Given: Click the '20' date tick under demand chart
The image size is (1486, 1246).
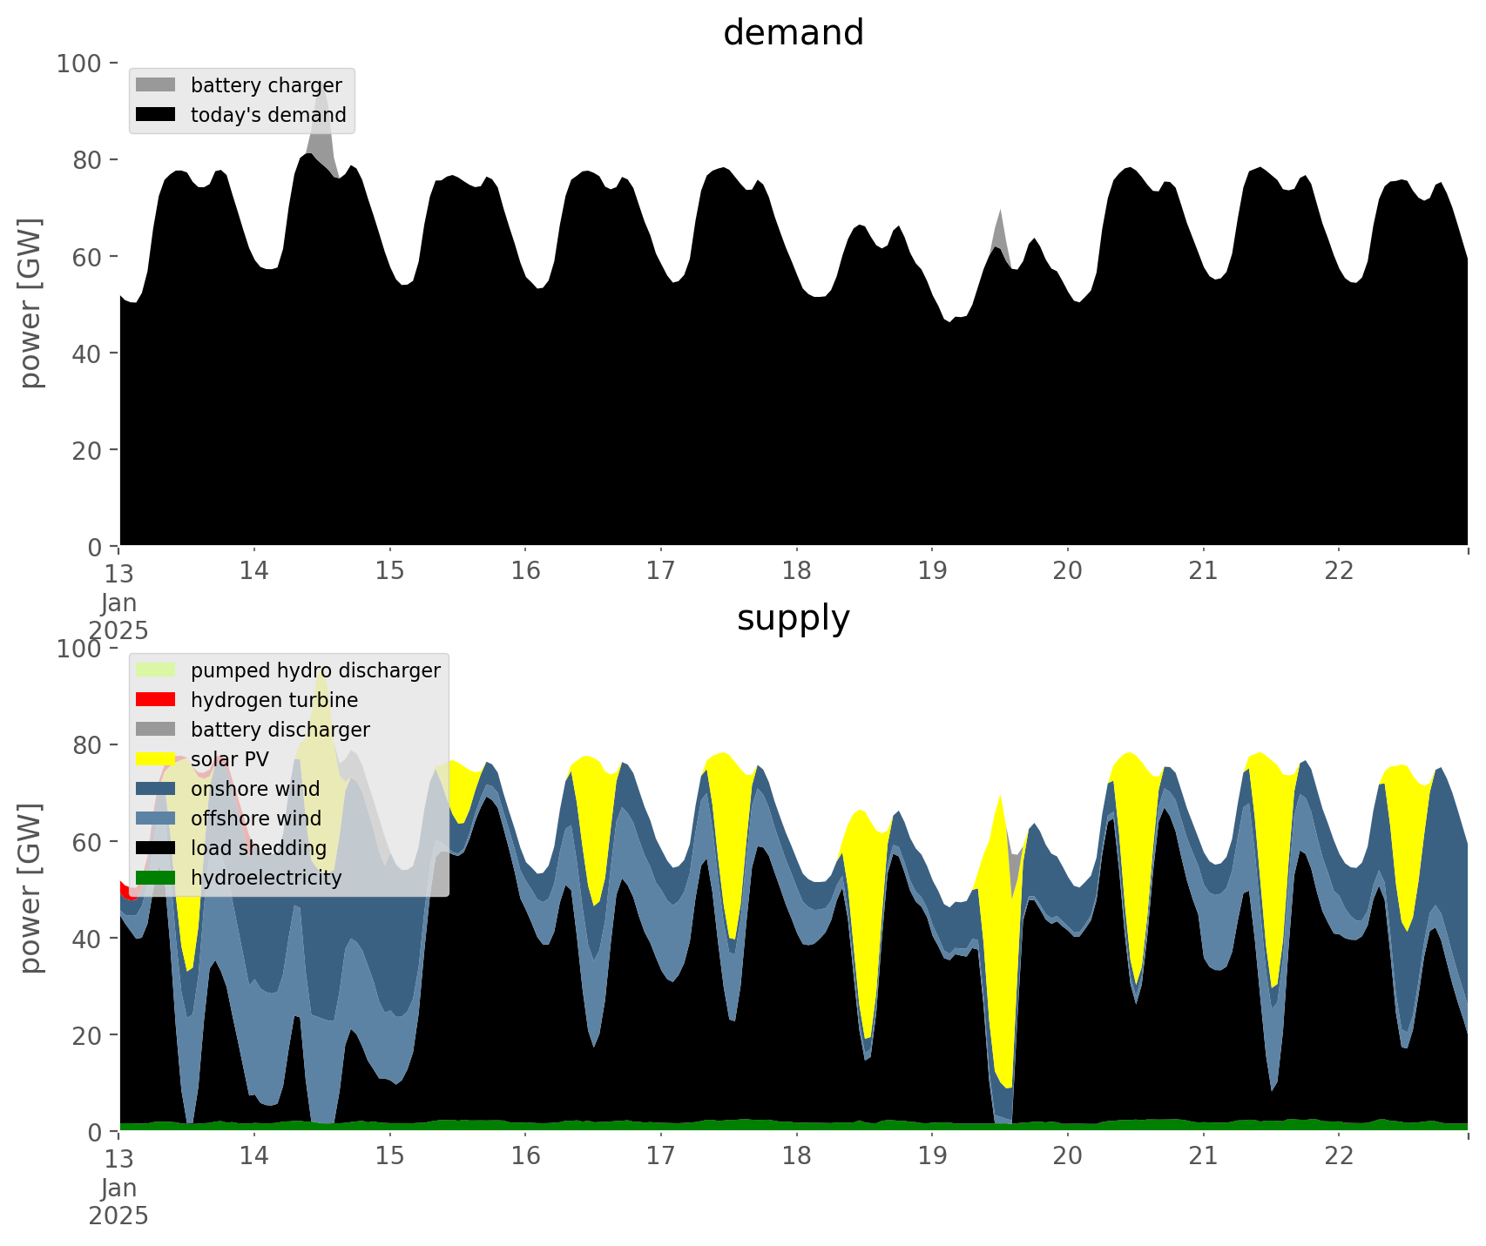Looking at the screenshot, I should [1067, 571].
